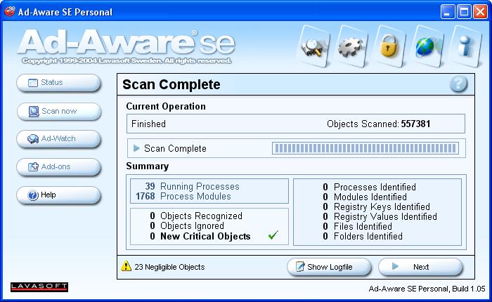Click the Lavasoft logo

(x=39, y=287)
